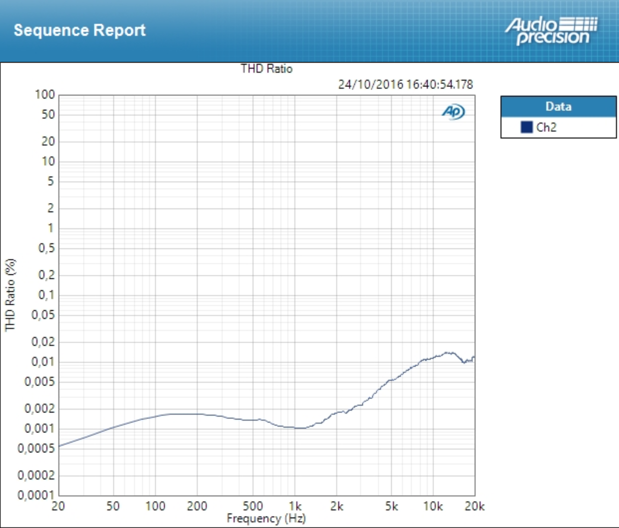Click the Frequency (Hz) axis label

coord(266,518)
